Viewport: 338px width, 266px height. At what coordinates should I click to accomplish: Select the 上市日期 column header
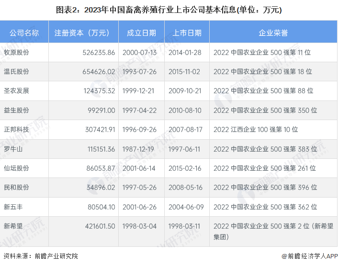tap(187, 33)
